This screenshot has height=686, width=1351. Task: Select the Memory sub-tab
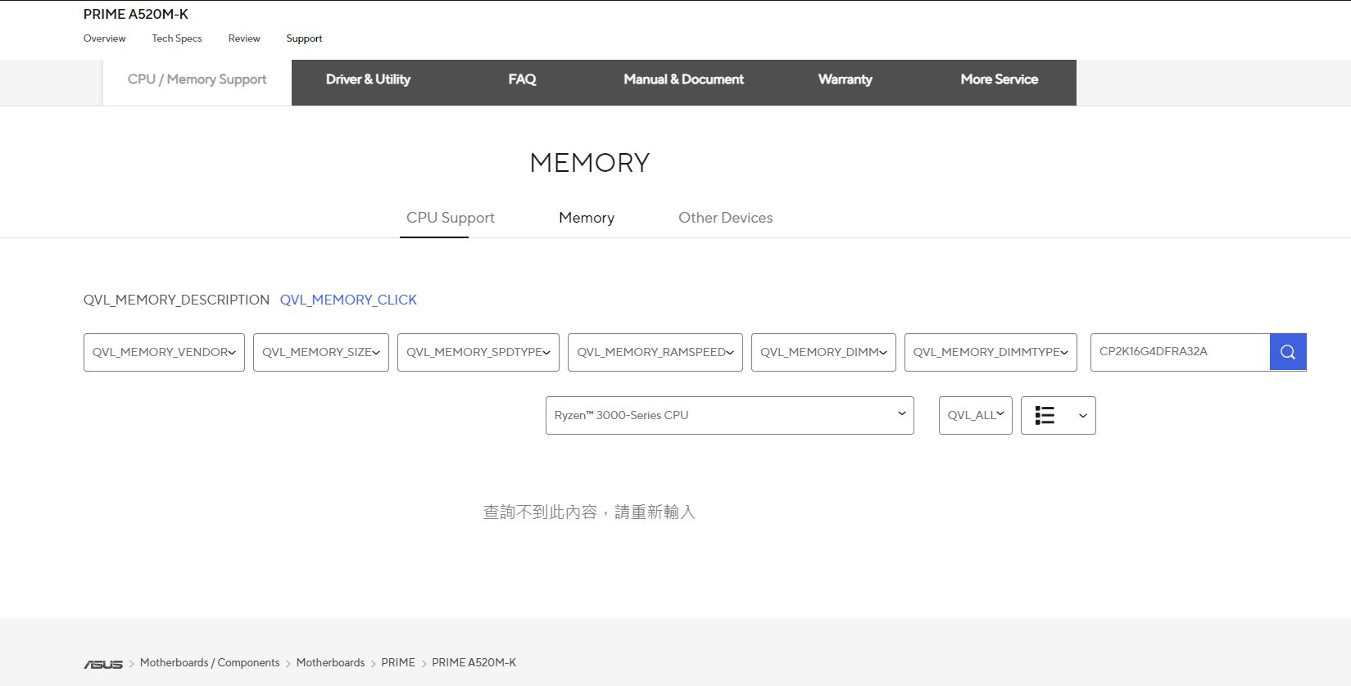[x=587, y=218]
